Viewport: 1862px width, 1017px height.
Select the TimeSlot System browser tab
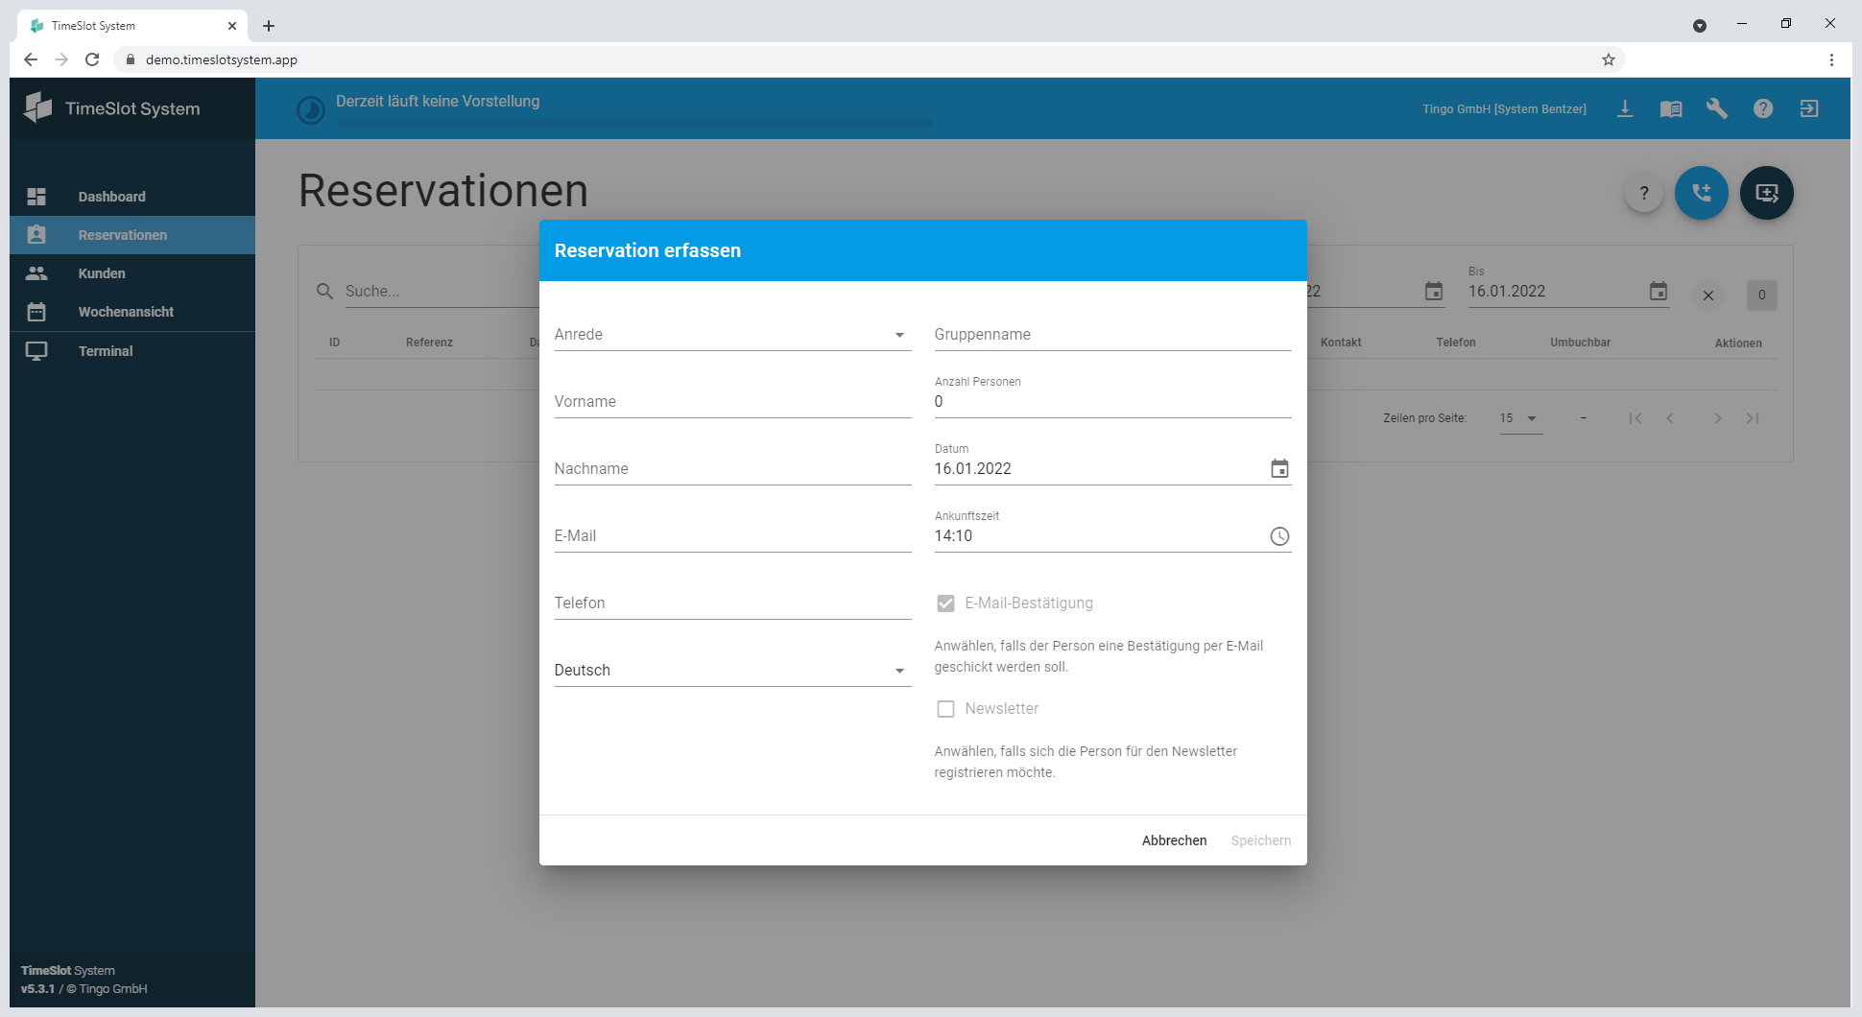[x=132, y=26]
